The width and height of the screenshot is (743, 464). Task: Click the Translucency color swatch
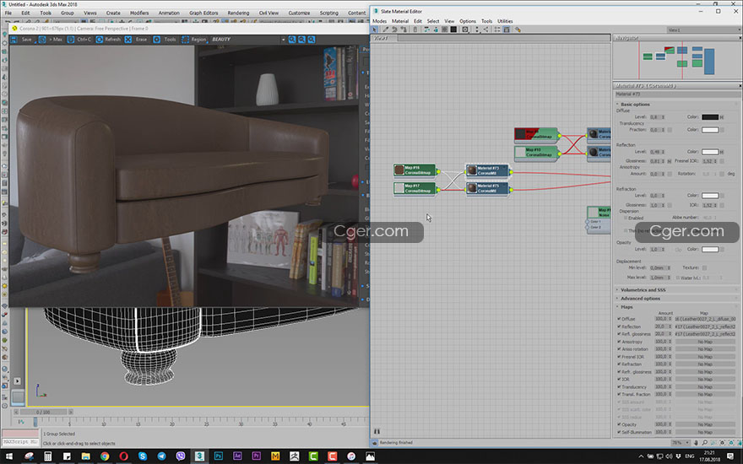710,130
